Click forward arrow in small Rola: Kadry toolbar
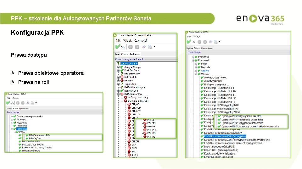The height and width of the screenshot is (169, 302). click(23, 103)
